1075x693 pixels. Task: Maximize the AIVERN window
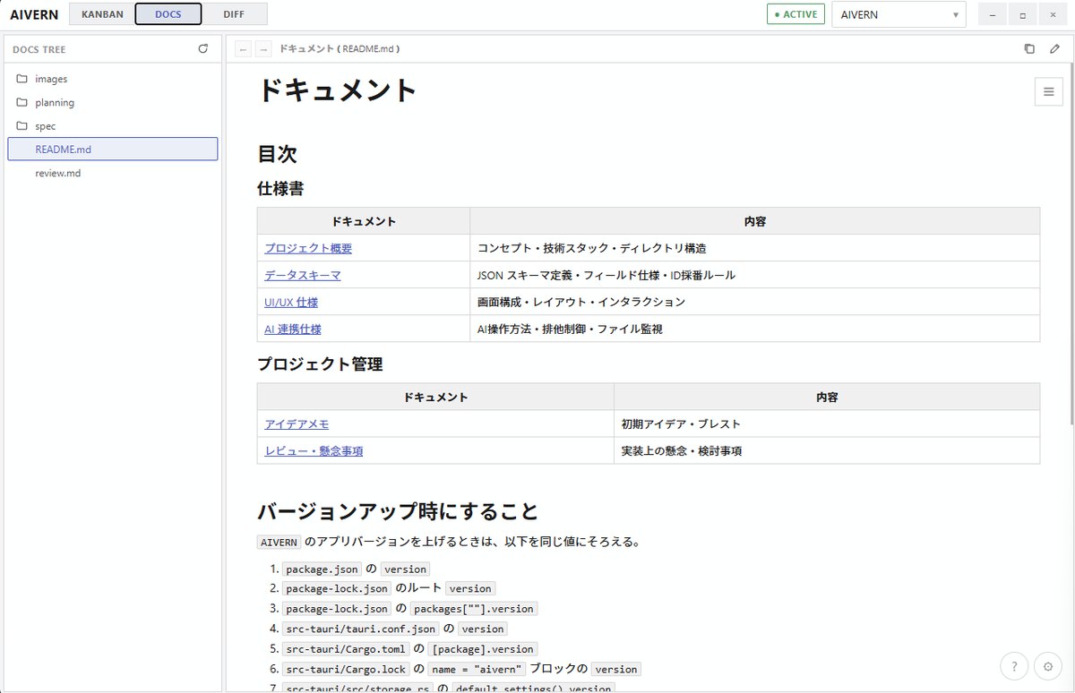click(1023, 15)
